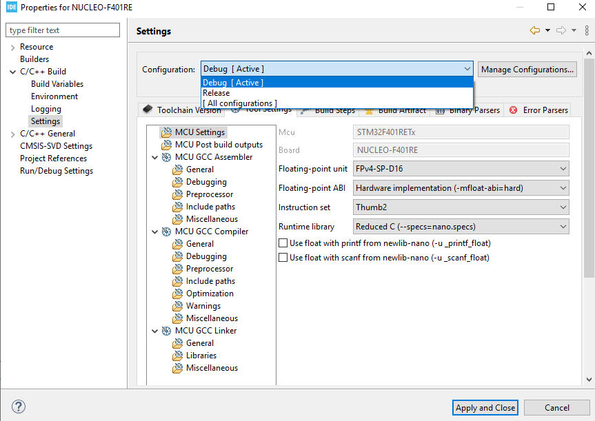The height and width of the screenshot is (421, 595).
Task: Focus the type filter text field
Action: tap(63, 30)
